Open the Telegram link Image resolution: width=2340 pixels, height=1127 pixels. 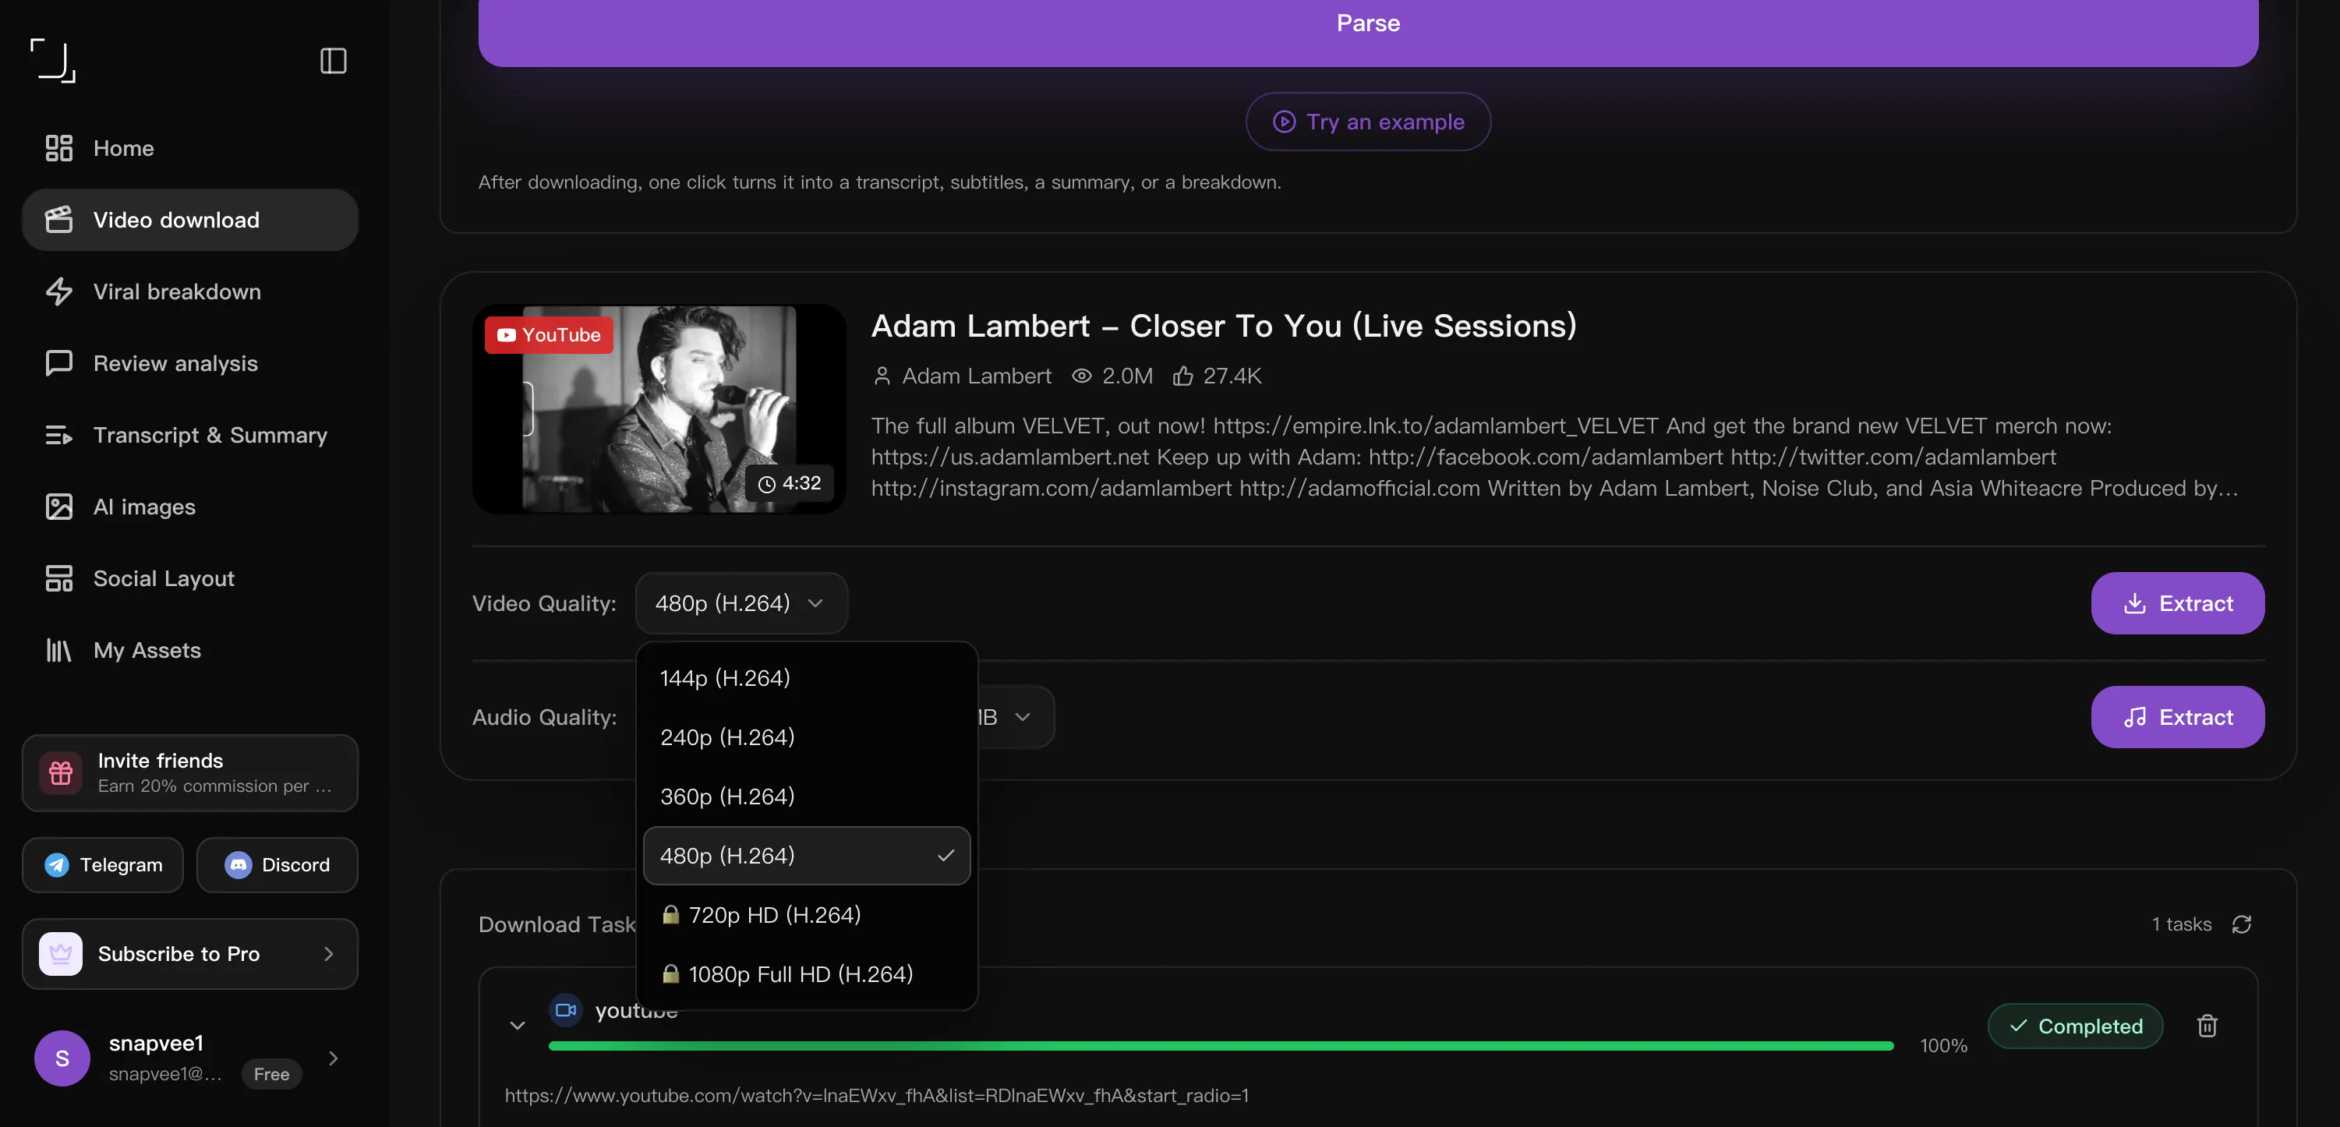point(103,864)
